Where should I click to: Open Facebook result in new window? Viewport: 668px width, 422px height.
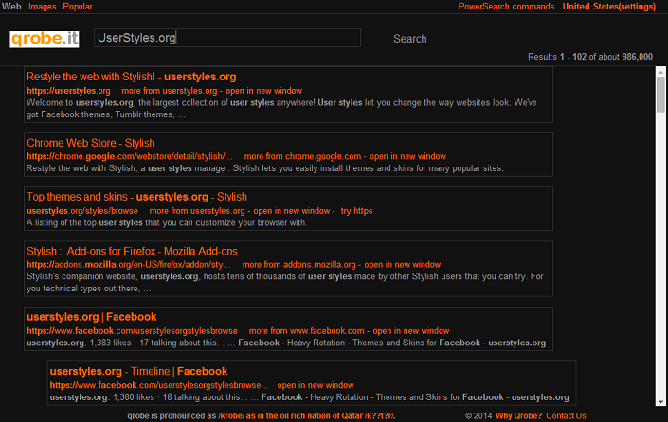point(411,330)
